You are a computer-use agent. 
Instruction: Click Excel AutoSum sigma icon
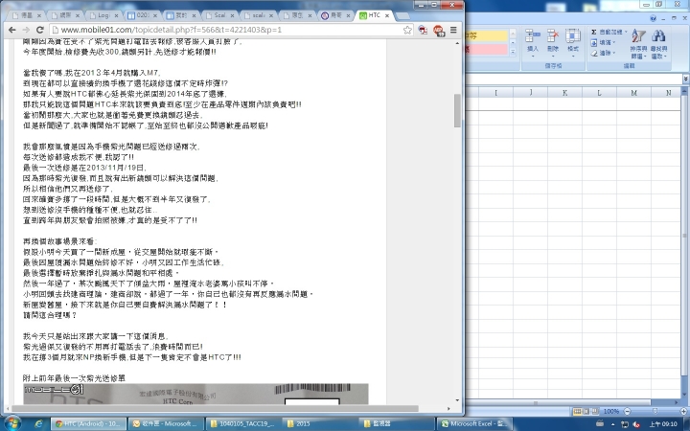click(x=593, y=32)
